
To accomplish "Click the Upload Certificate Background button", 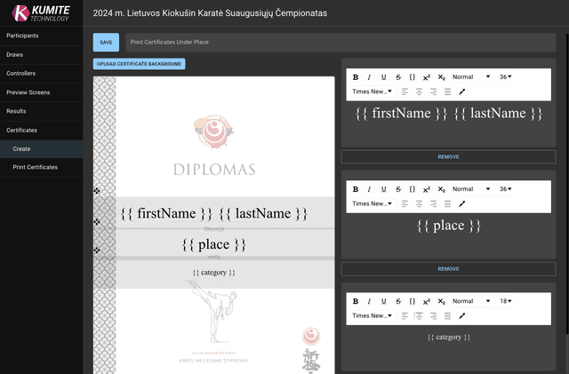I will (x=139, y=64).
